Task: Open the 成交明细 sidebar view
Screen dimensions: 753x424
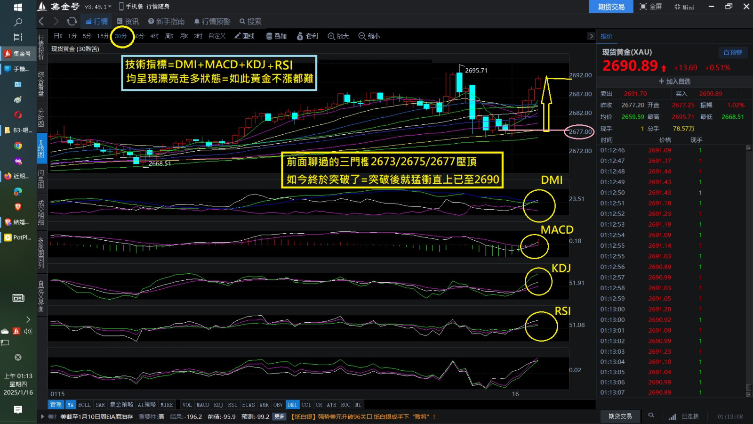Action: pos(41,212)
